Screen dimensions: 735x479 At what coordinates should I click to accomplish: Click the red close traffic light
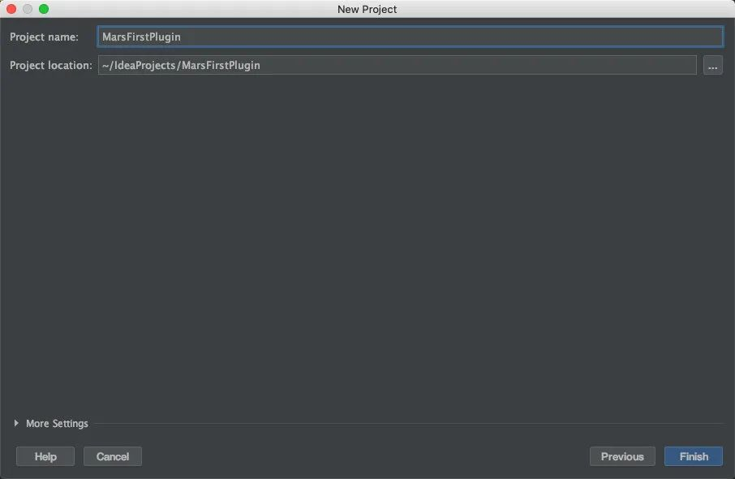click(x=11, y=9)
